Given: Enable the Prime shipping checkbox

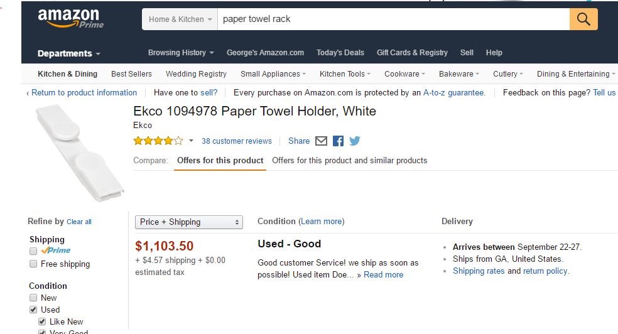Looking at the screenshot, I should [33, 251].
